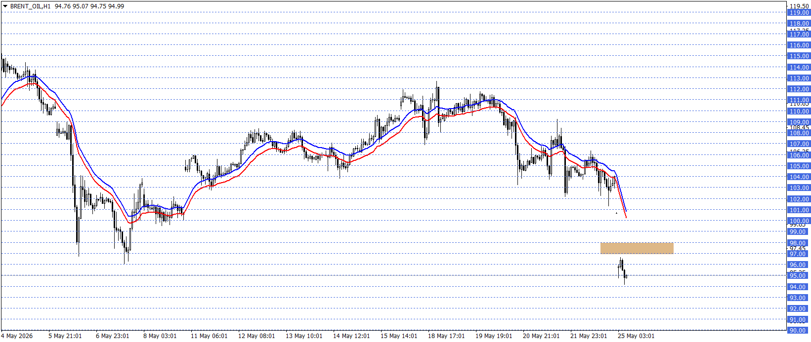Click the 116.00 price level label
Viewport: 811px width, 342px height.
799,45
